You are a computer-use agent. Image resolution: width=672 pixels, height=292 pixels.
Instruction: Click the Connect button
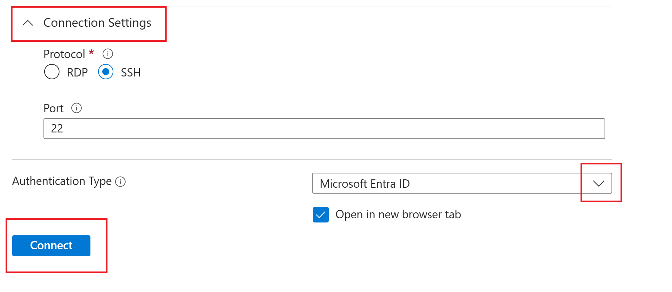coord(51,246)
